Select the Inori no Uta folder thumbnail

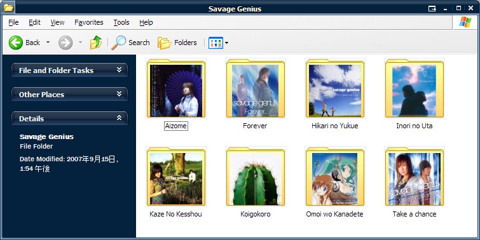(x=415, y=88)
